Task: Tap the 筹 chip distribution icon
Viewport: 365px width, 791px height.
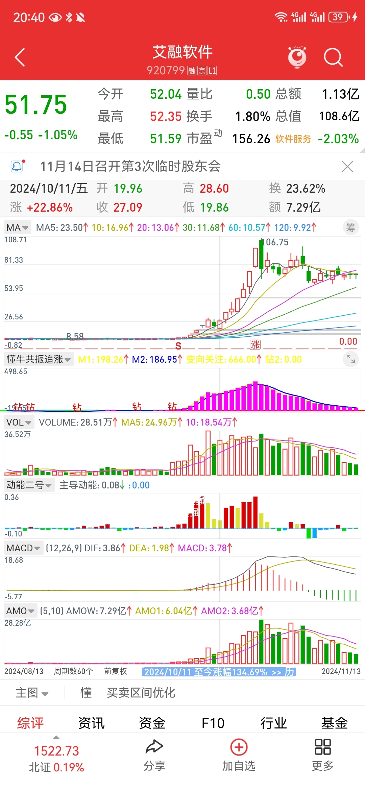Action: point(351,227)
